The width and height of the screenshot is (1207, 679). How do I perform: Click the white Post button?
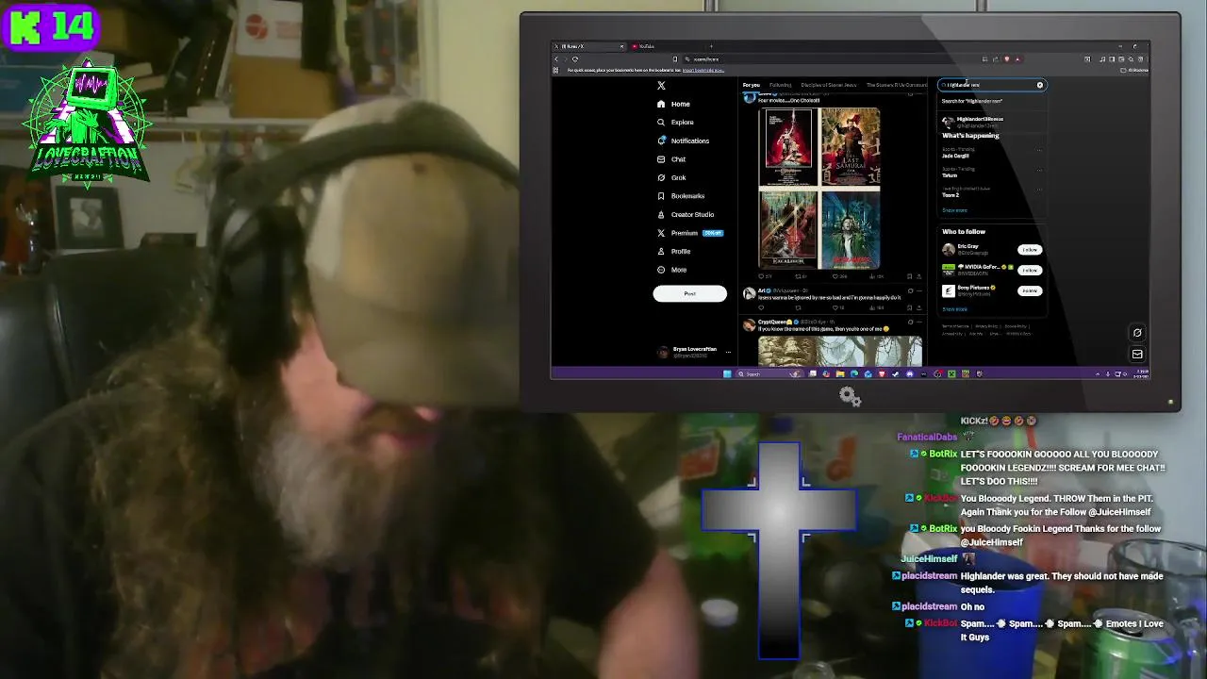[689, 293]
